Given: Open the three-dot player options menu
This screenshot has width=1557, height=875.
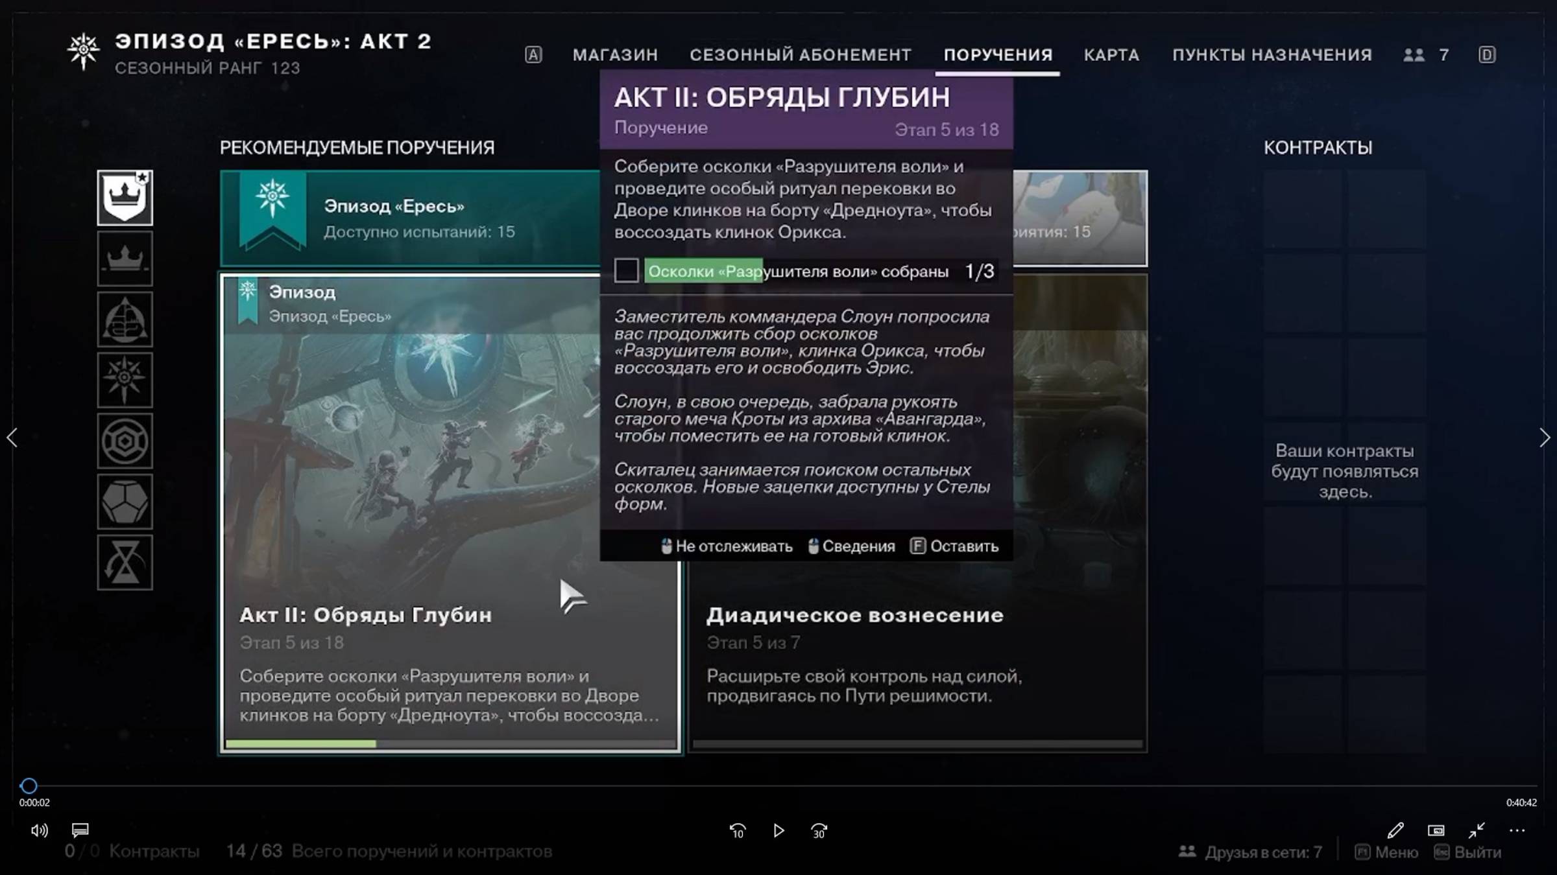Looking at the screenshot, I should point(1516,830).
